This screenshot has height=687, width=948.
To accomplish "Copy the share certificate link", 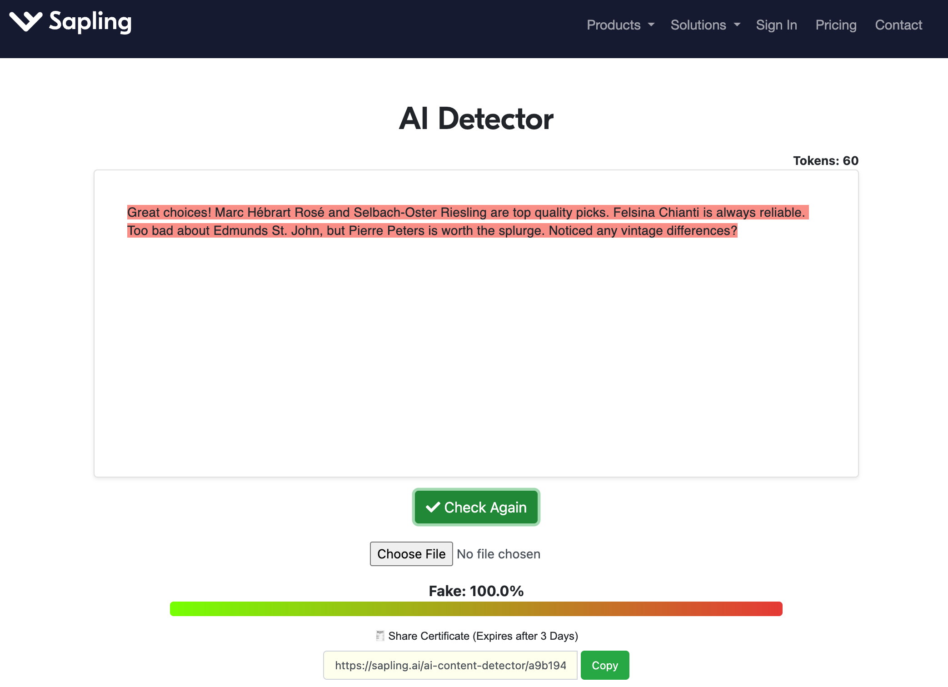I will click(x=605, y=665).
